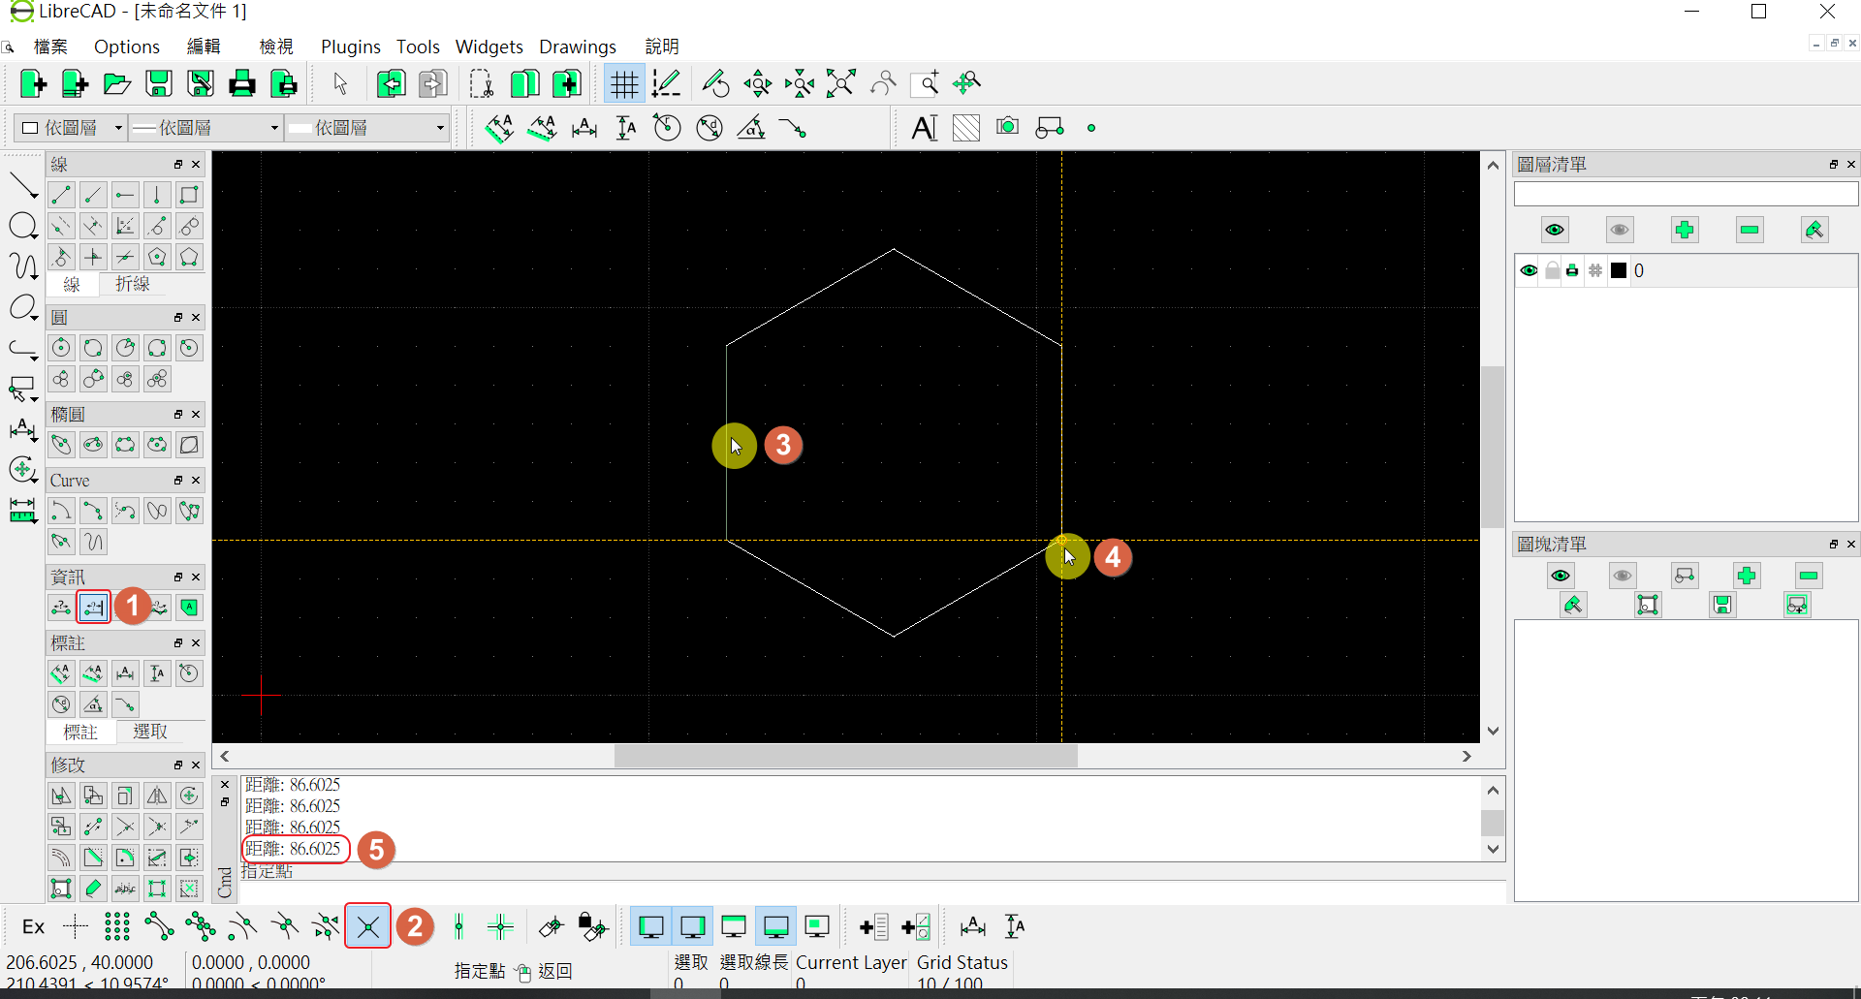Expand the ellipse tools flyout in sidebar
This screenshot has height=999, width=1861.
(23, 309)
